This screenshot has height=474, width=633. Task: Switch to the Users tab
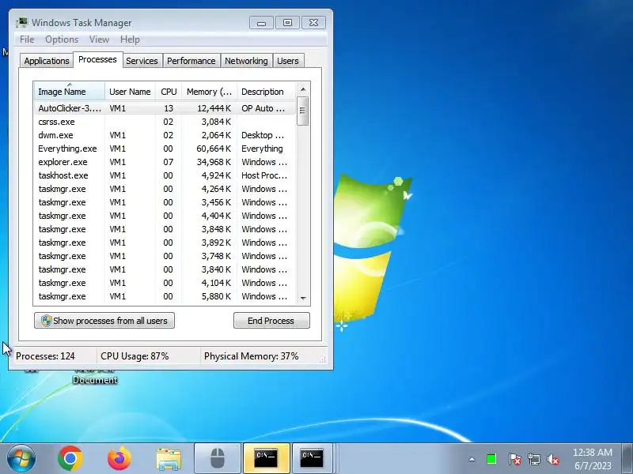[x=288, y=61]
